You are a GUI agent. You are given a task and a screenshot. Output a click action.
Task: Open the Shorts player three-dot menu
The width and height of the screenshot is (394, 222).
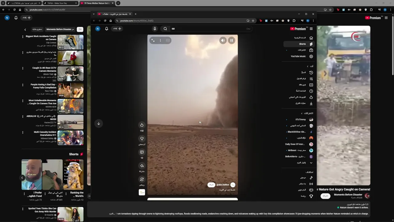[160, 40]
